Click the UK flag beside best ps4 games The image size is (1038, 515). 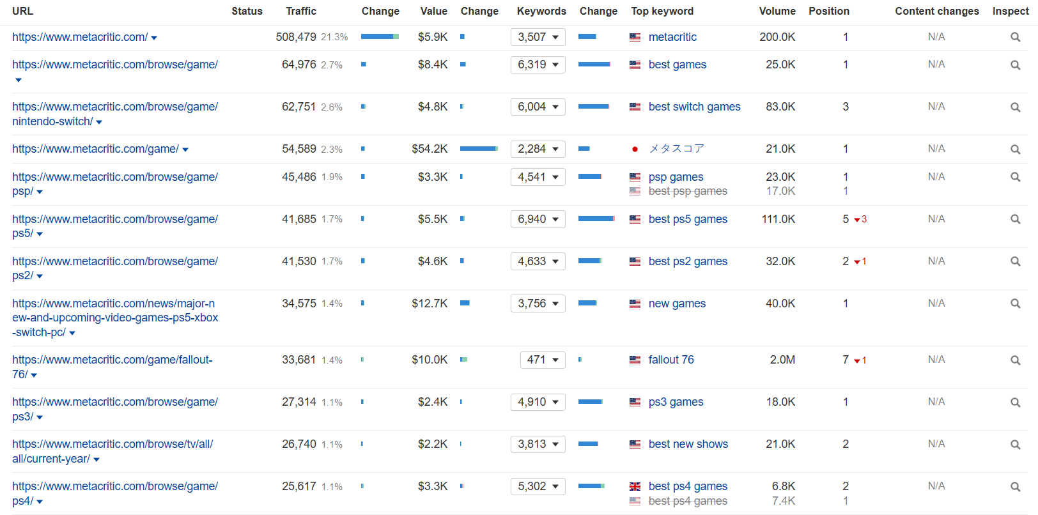coord(635,486)
